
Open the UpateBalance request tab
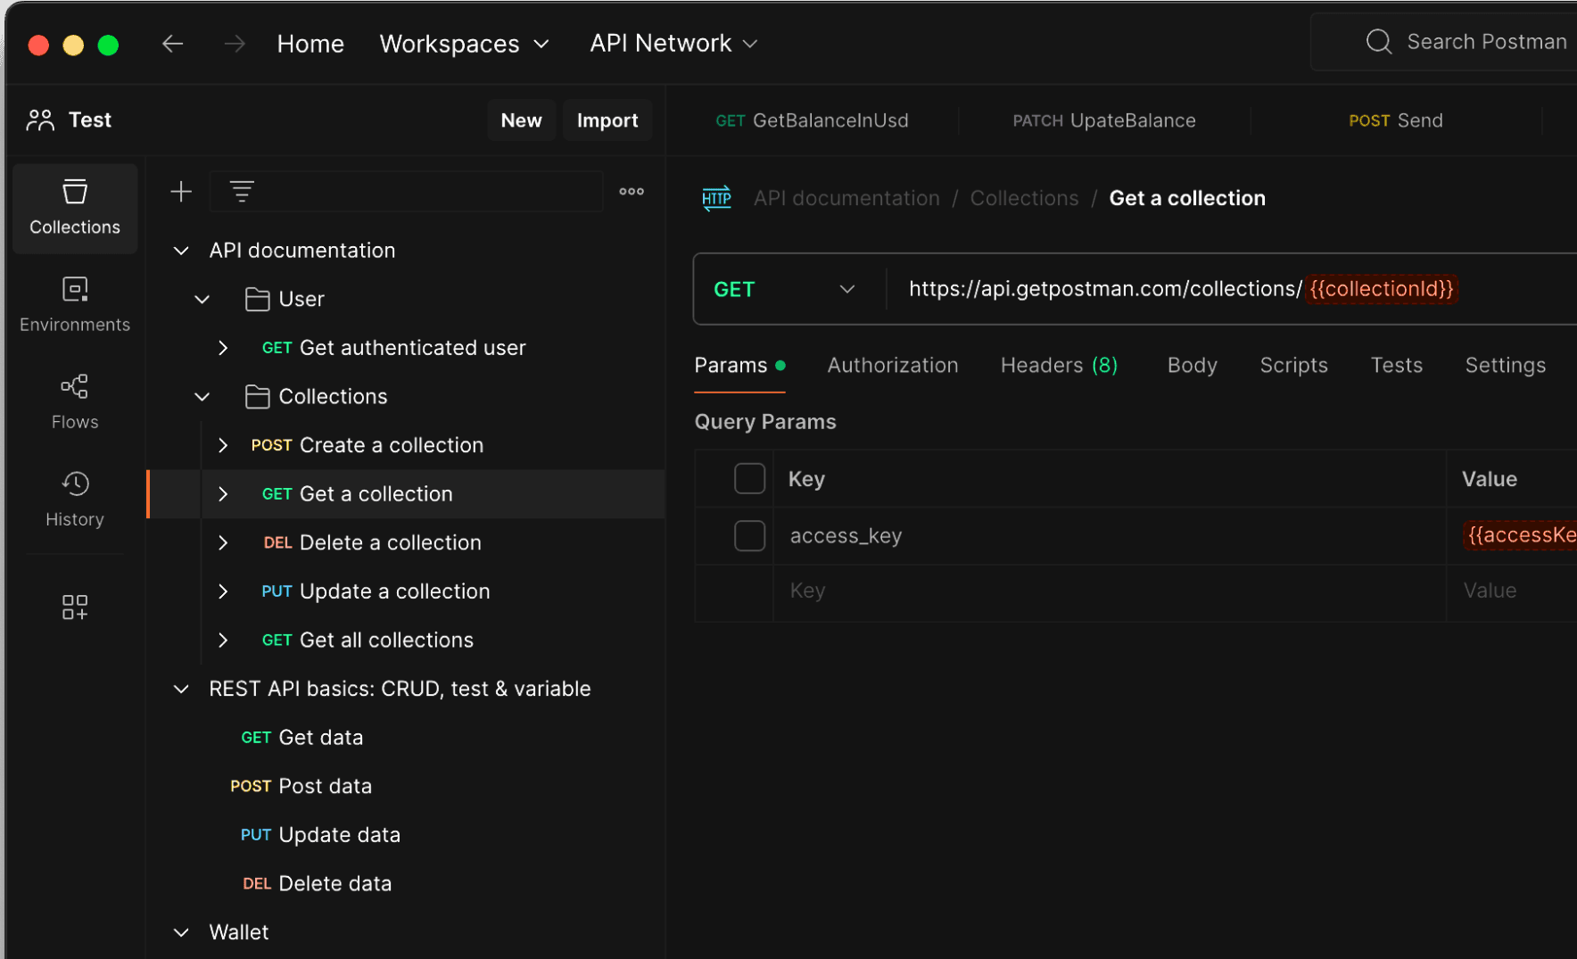pyautogui.click(x=1104, y=120)
